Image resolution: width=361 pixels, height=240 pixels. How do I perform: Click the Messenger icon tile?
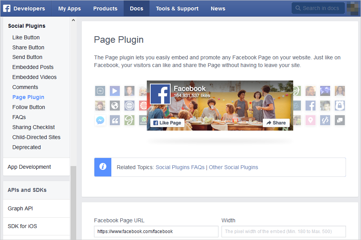tap(100, 120)
